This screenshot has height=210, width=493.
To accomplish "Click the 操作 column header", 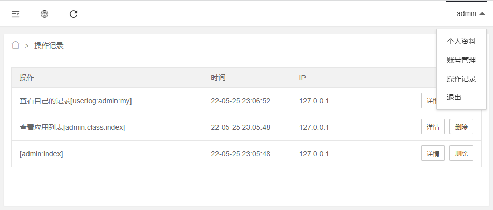I will tap(27, 78).
